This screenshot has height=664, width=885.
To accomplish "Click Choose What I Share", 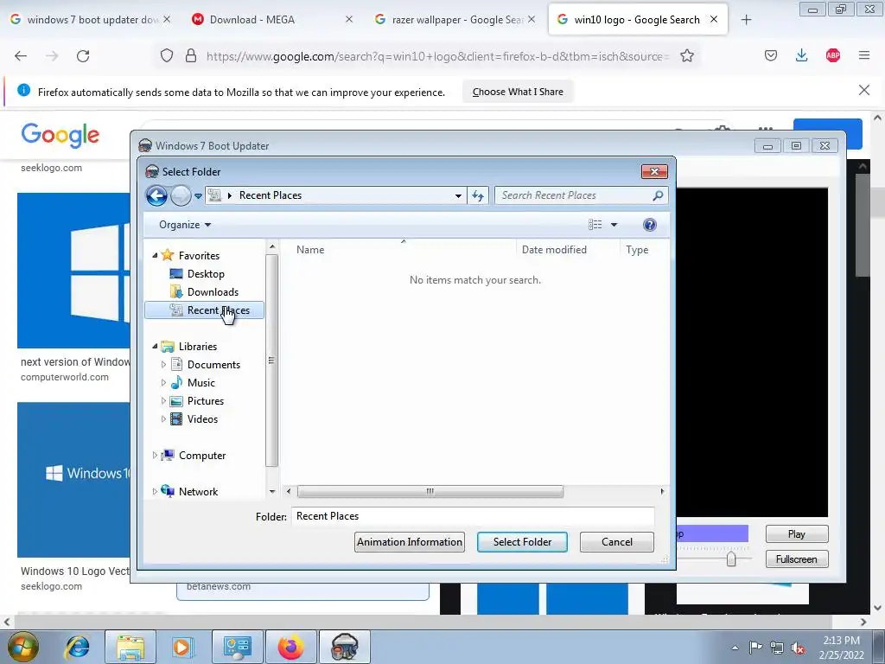I will (x=518, y=92).
